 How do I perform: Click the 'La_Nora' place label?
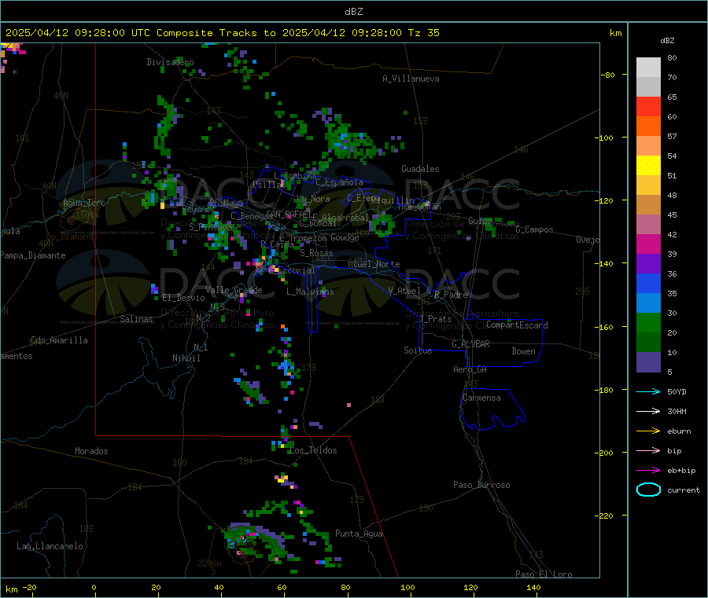point(313,199)
